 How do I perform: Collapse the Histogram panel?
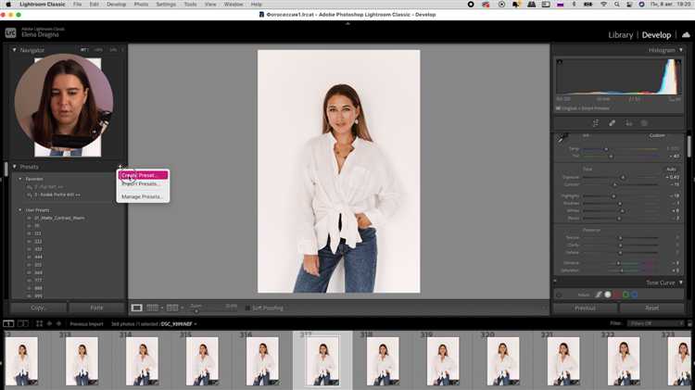pyautogui.click(x=682, y=50)
